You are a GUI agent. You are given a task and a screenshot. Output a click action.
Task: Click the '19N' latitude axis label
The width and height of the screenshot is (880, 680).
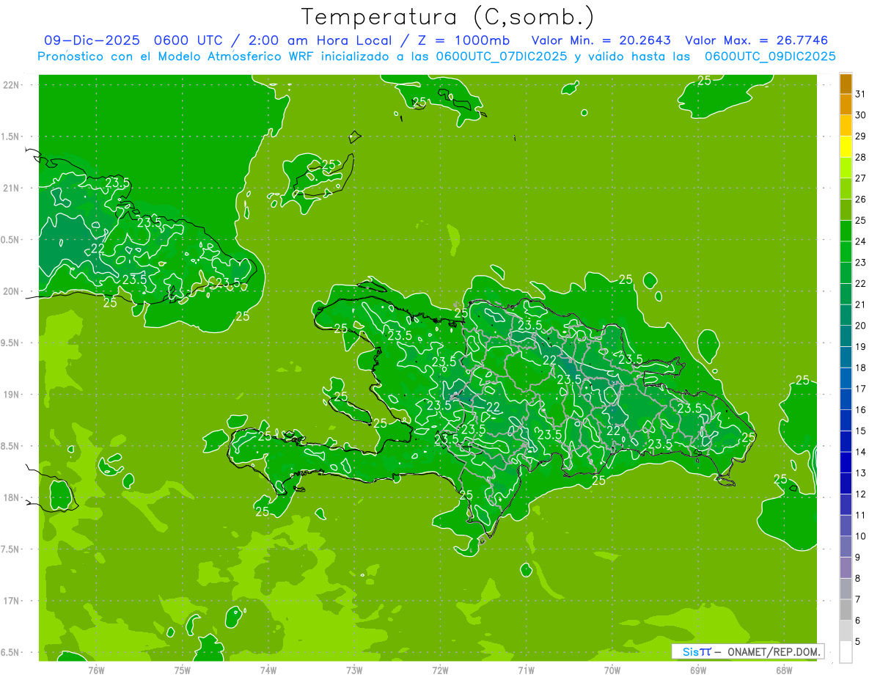[x=11, y=395]
